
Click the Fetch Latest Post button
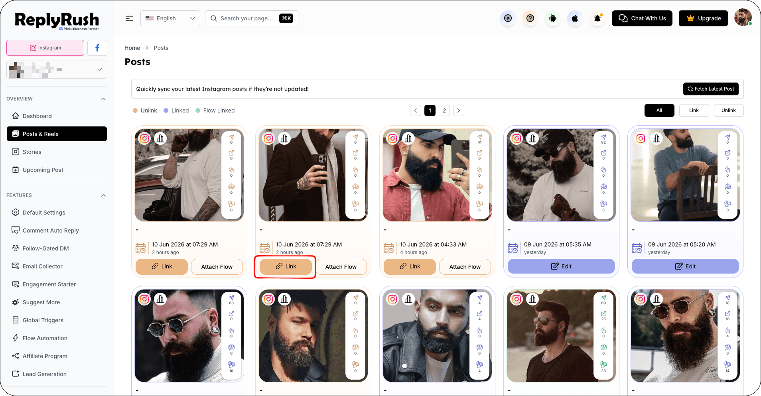coord(711,89)
